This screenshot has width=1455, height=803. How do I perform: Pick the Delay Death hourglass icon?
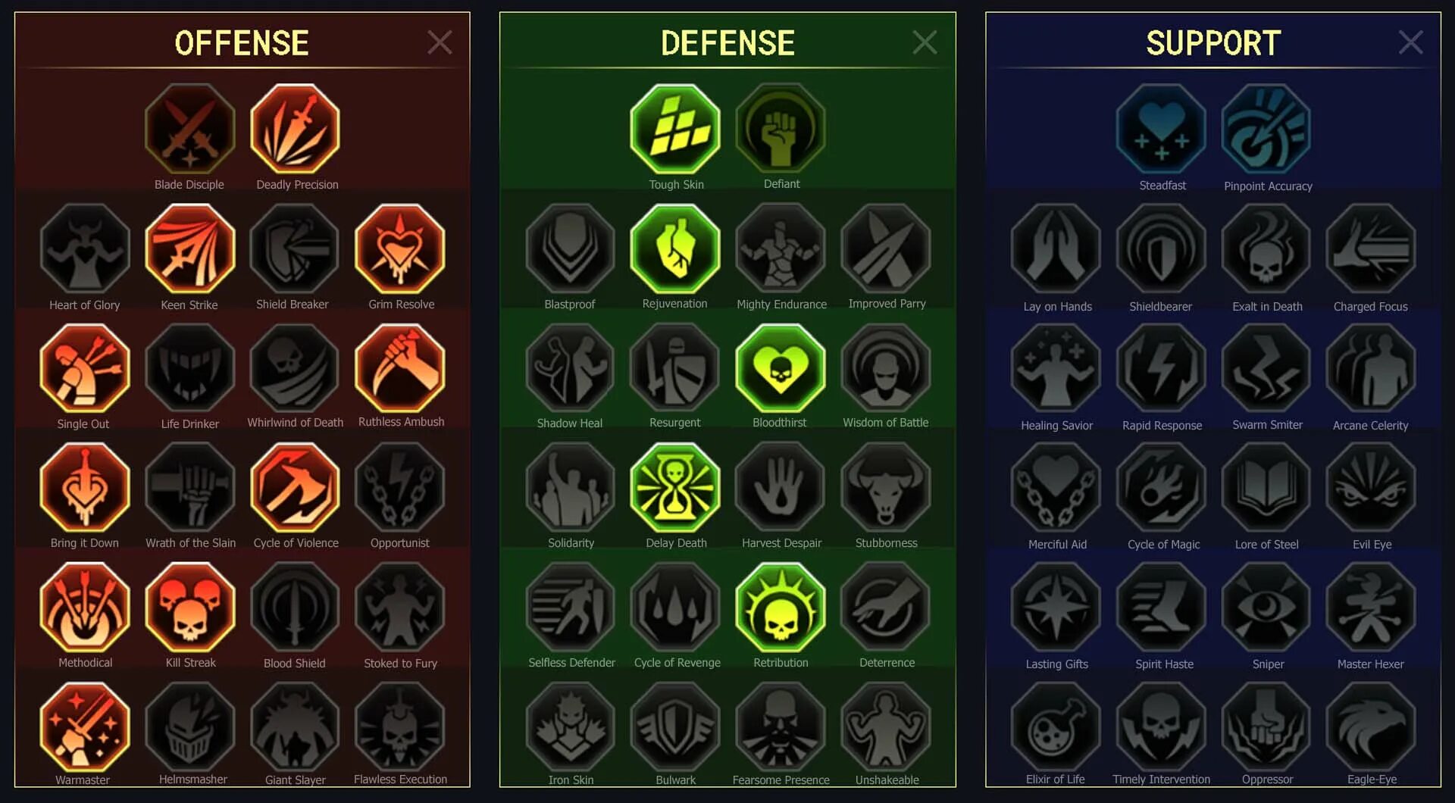tap(675, 488)
